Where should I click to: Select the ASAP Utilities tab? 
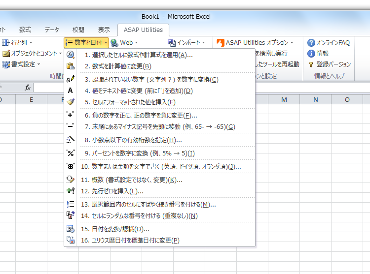(143, 30)
